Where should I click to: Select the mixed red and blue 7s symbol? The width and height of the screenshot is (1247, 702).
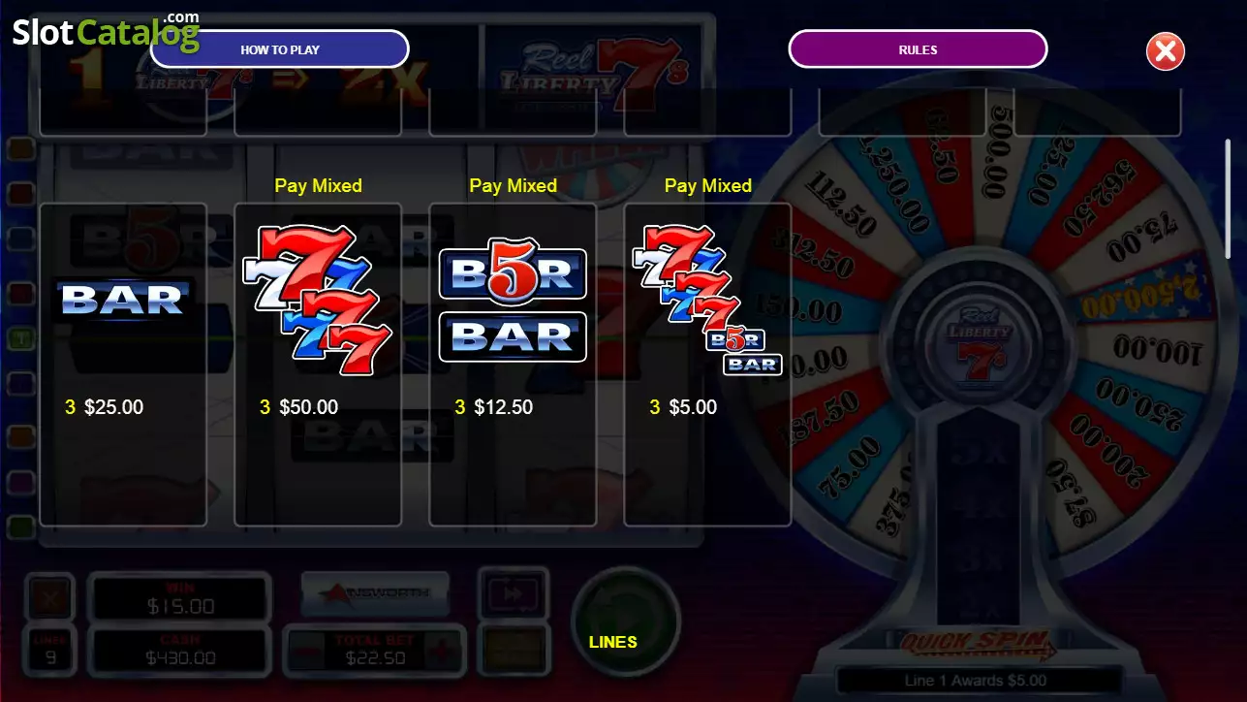[x=317, y=300]
